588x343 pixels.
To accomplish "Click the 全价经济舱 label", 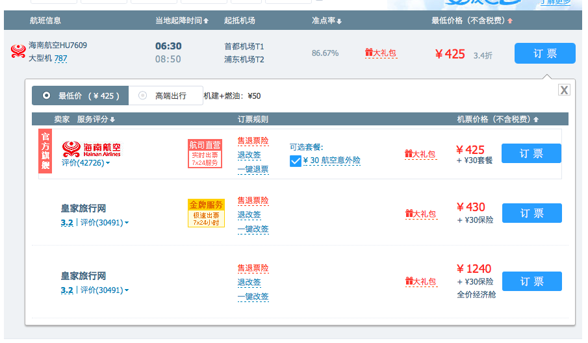I will click(476, 295).
